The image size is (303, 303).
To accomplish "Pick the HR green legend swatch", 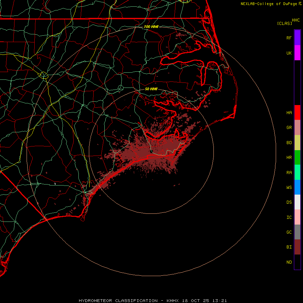I will click(297, 158).
